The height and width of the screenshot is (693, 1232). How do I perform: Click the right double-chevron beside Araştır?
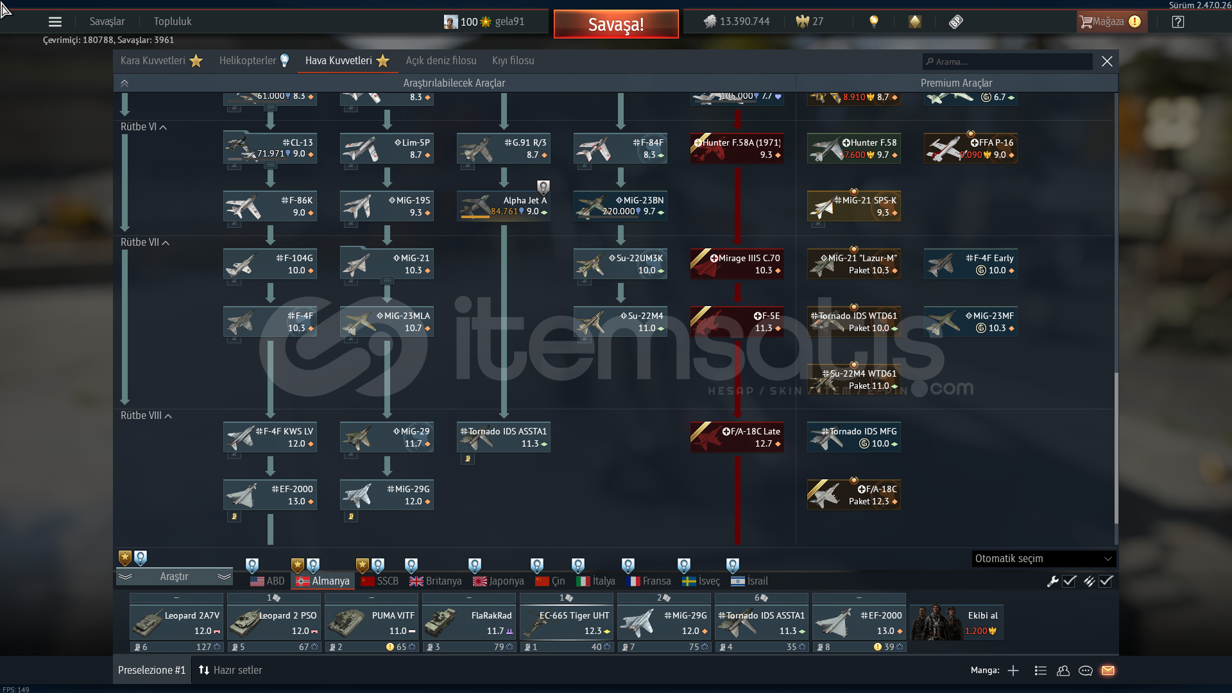[x=224, y=577]
